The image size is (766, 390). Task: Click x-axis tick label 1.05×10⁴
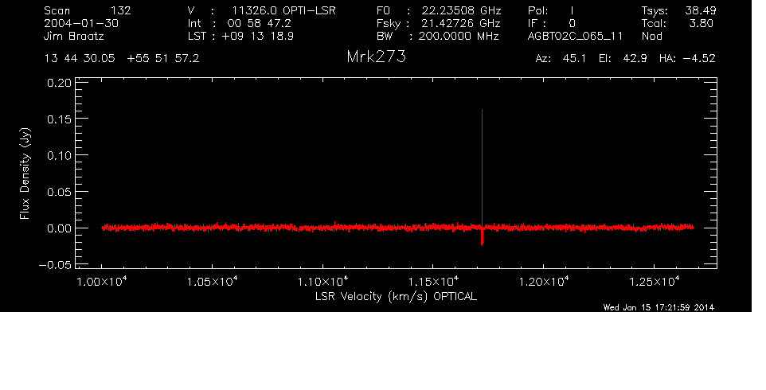point(212,282)
